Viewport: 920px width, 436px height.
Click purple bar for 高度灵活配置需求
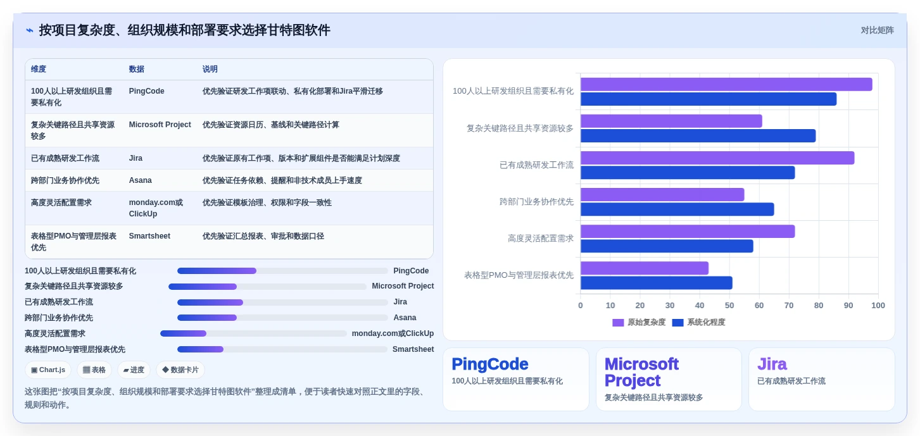tap(688, 232)
